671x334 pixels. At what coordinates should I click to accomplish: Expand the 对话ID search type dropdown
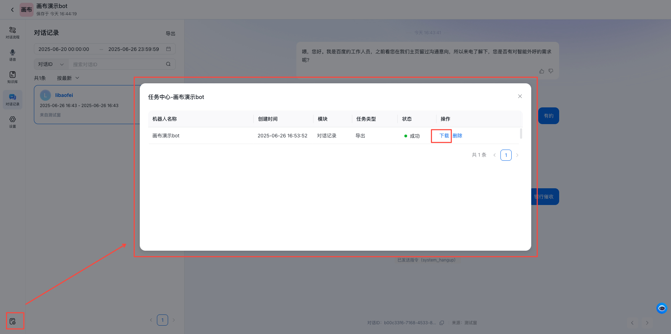click(51, 64)
